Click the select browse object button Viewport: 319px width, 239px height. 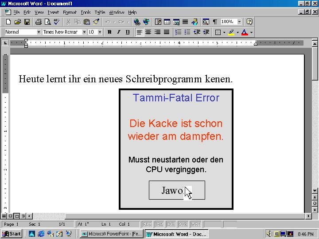coord(315,203)
